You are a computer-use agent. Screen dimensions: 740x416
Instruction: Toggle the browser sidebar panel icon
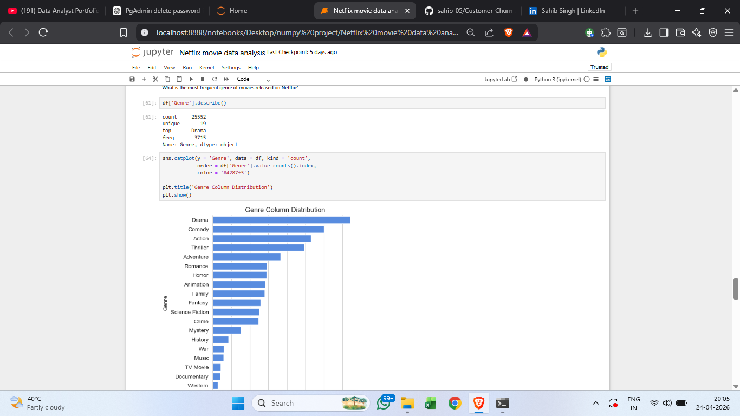(x=664, y=32)
